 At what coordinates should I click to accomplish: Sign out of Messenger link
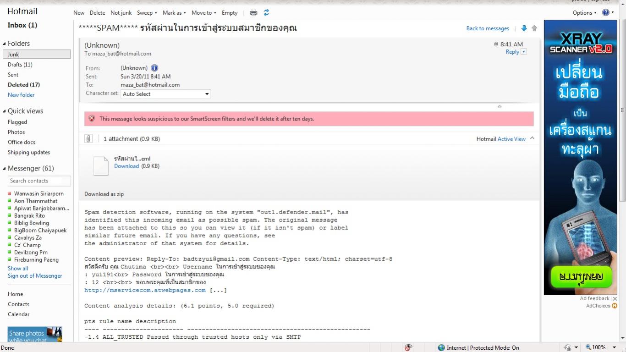[x=35, y=276]
